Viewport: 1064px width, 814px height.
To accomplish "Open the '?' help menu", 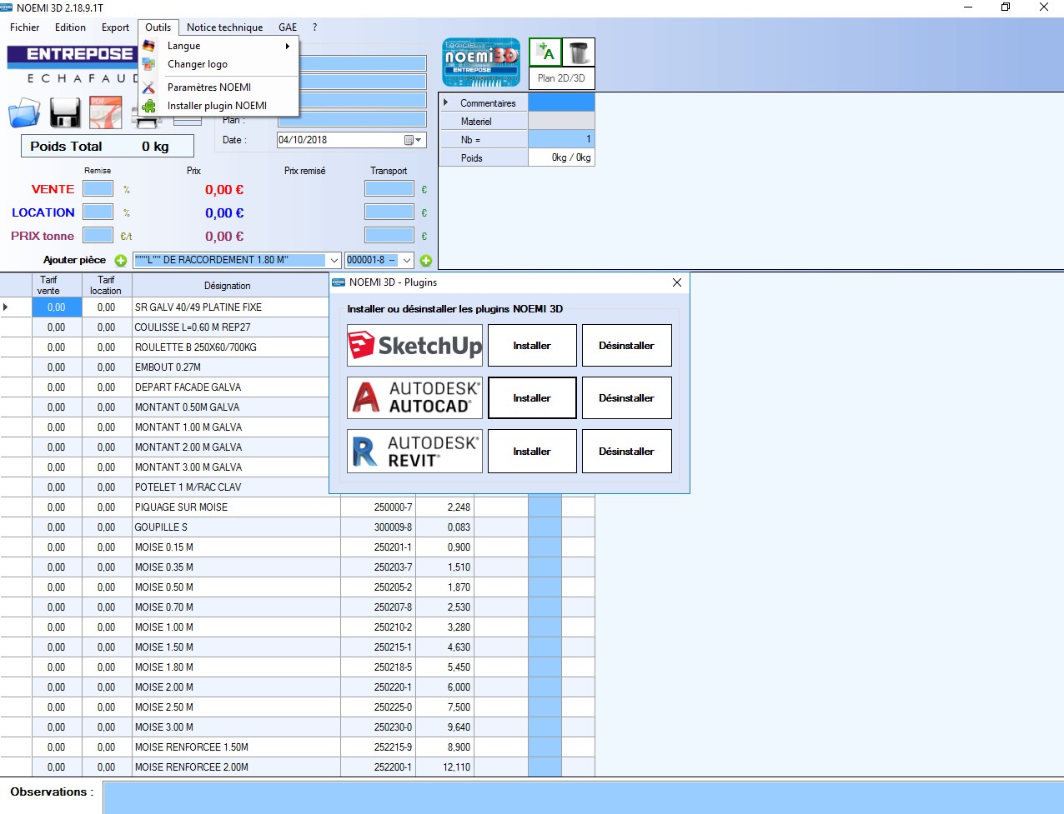I will point(314,27).
